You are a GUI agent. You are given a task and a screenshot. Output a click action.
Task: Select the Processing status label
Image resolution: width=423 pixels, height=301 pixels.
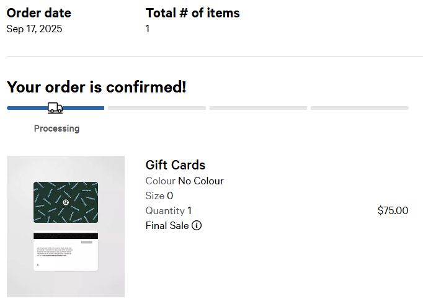[56, 128]
